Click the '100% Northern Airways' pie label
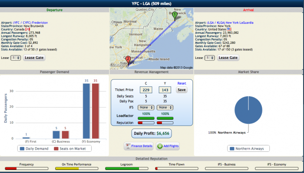 (227, 133)
